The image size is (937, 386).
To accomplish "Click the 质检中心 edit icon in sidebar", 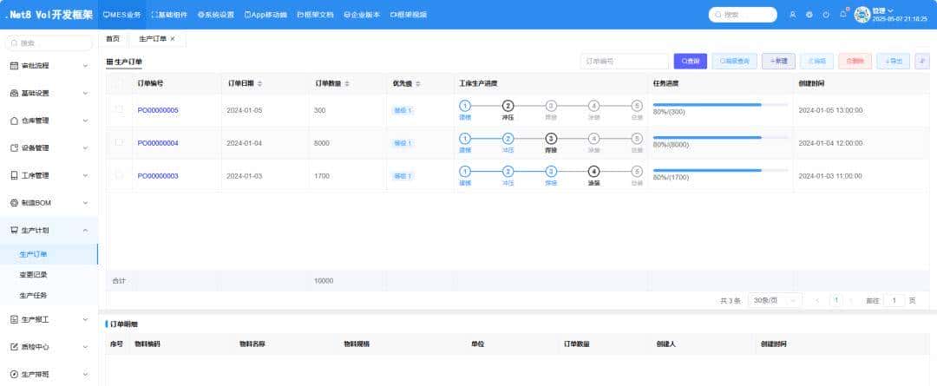I will (15, 347).
